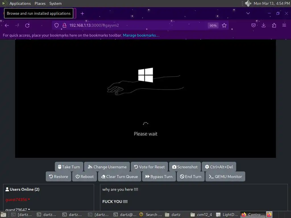Click the VM display screen
291x218 pixels.
[145, 98]
